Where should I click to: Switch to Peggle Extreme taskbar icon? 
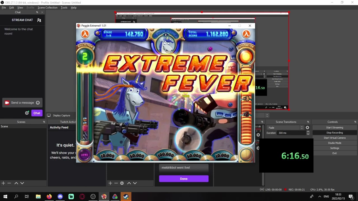click(104, 197)
